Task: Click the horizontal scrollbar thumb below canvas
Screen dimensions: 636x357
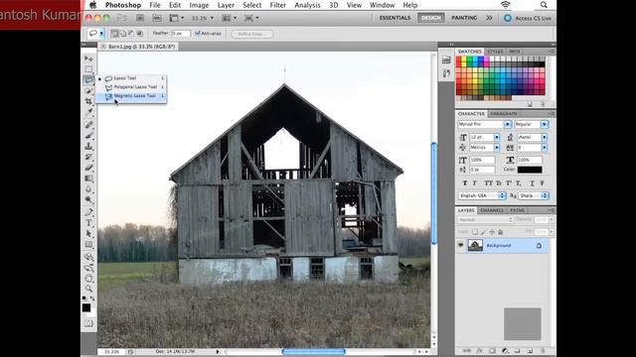Action: pos(314,352)
